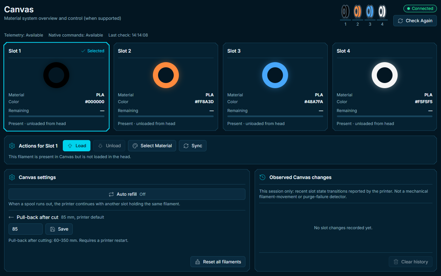
Task: Select the Slot 2 card
Action: point(166,87)
